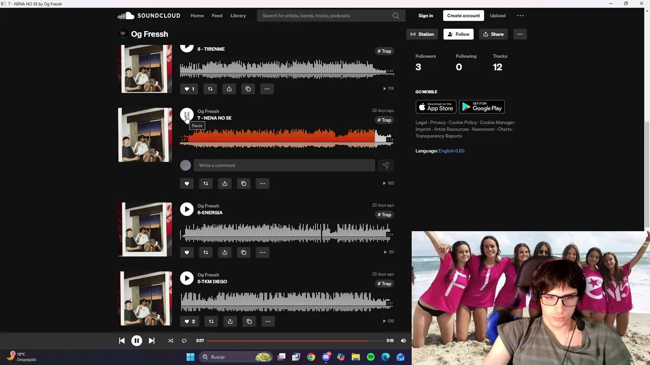The width and height of the screenshot is (650, 365).
Task: Share the Og Fressh profile
Action: point(493,34)
